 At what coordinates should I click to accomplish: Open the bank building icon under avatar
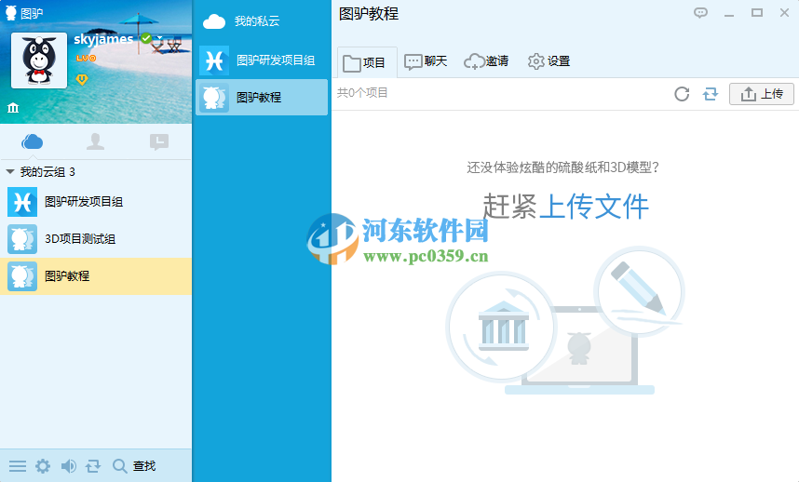coord(13,107)
